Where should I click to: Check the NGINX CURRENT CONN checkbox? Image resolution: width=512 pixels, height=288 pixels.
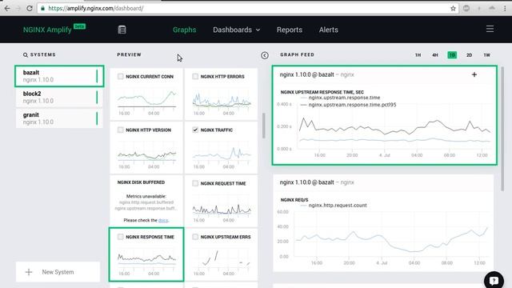[121, 77]
